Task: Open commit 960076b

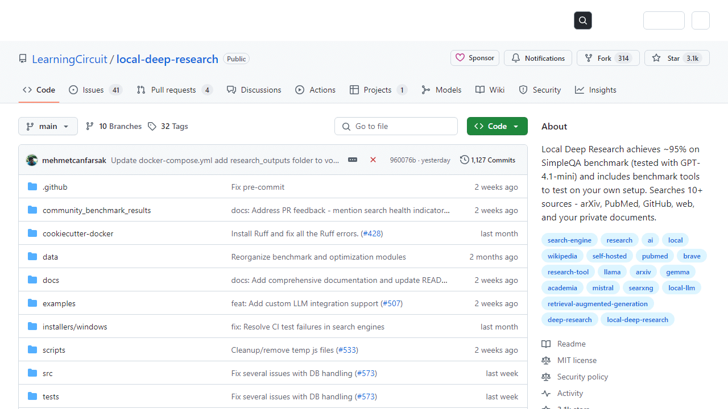Action: (403, 160)
